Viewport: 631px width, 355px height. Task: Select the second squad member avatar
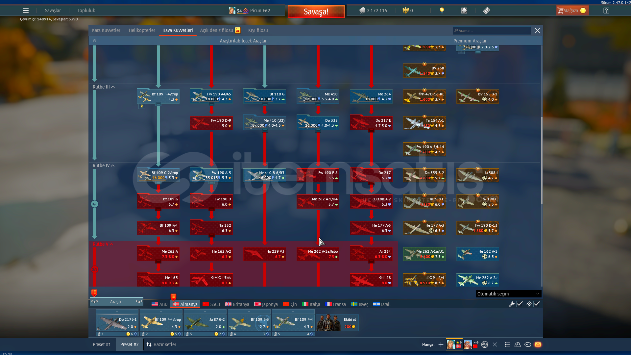pyautogui.click(x=468, y=344)
